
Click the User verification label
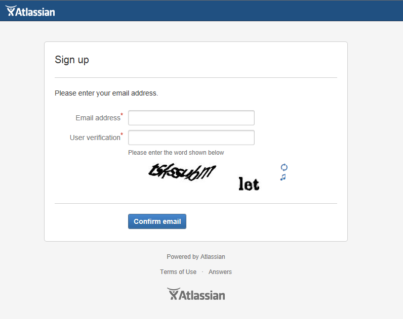pos(95,138)
